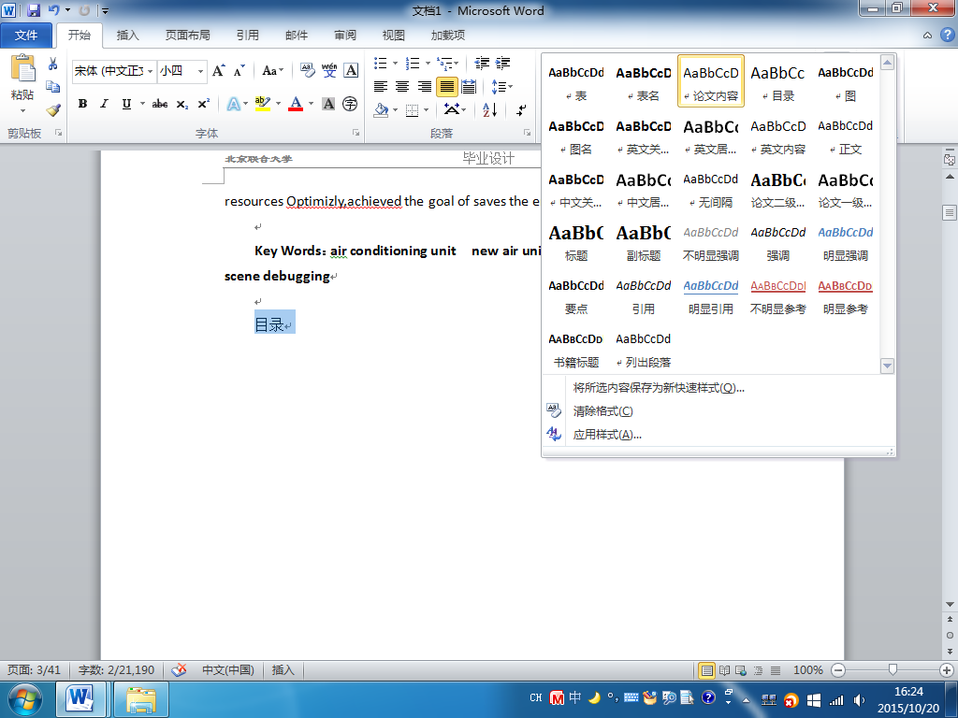Open the Line Spacing dropdown
Viewport: 958px width, 718px height.
[501, 87]
